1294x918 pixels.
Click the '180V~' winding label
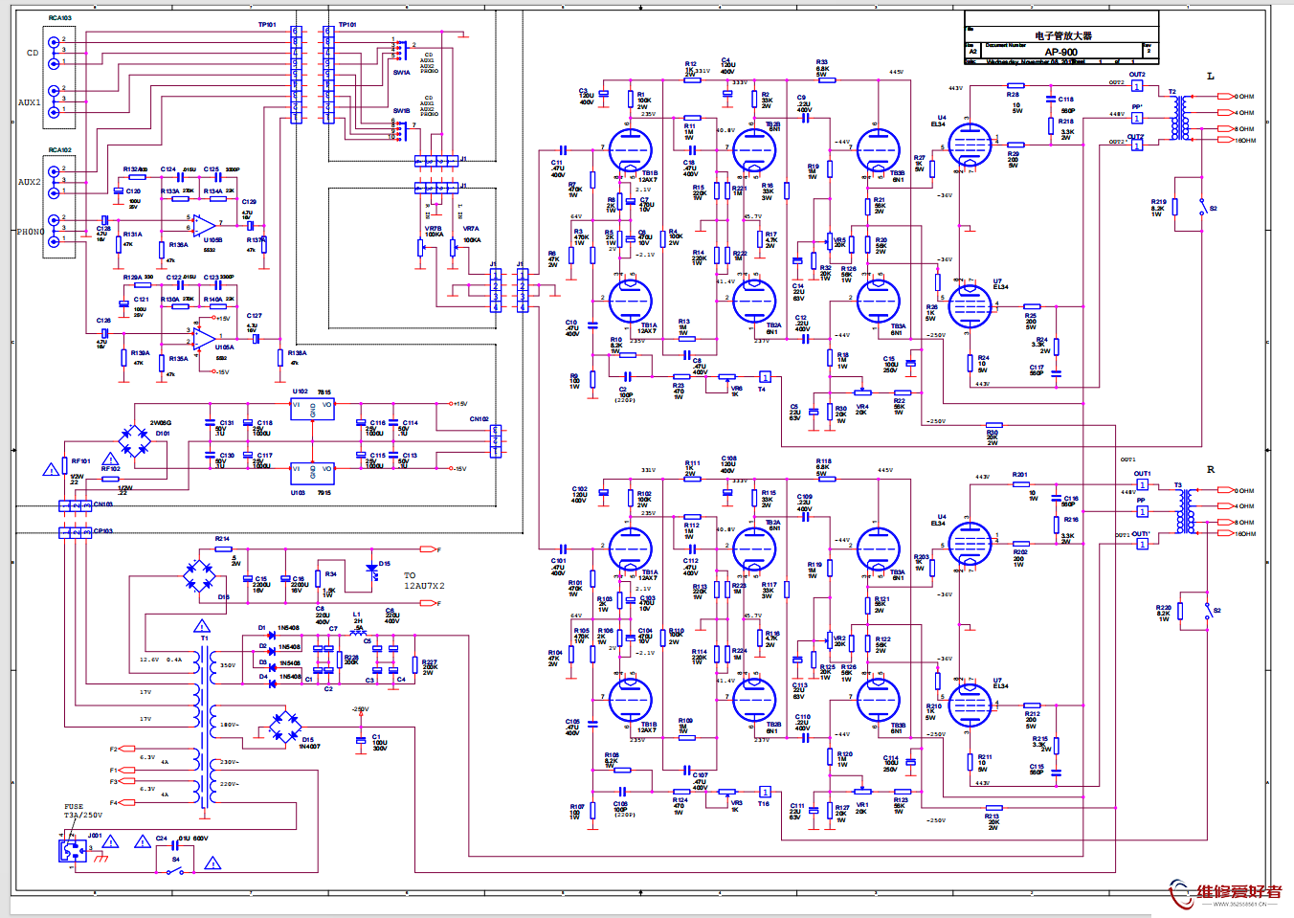tap(229, 725)
